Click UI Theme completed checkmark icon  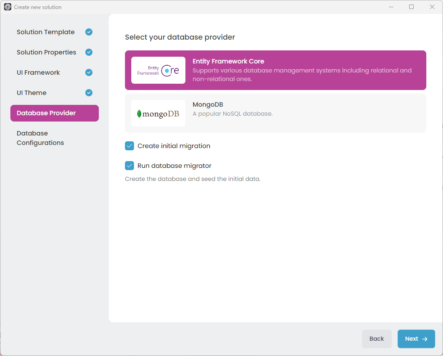tap(89, 93)
